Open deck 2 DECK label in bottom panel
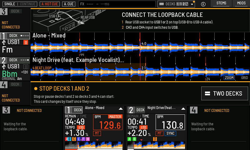 coord(140,110)
